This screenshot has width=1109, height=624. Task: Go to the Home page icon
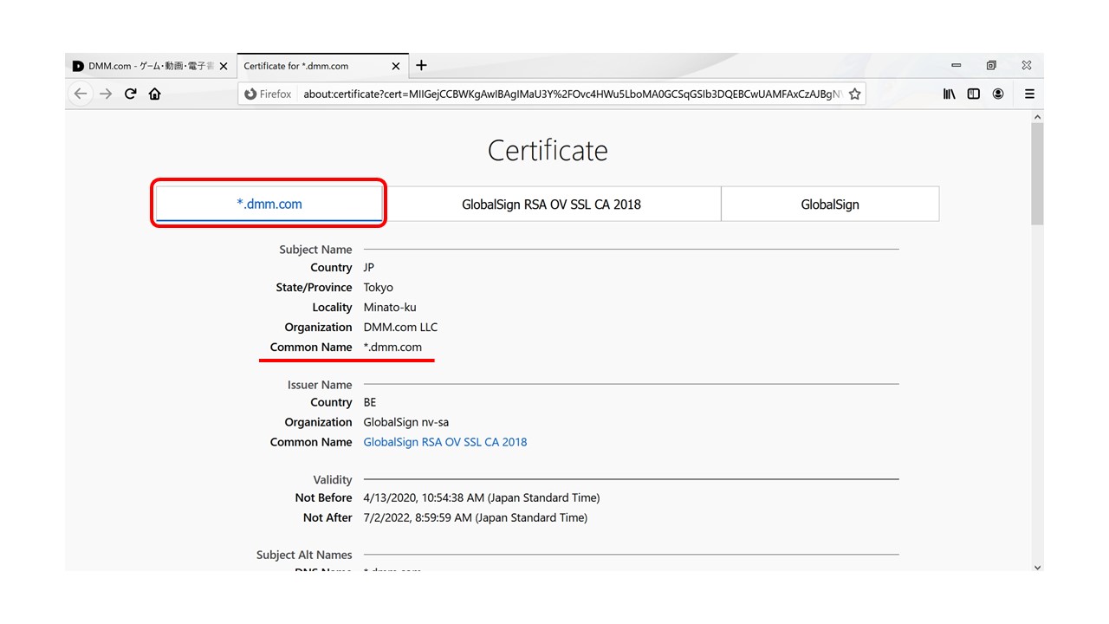pos(154,94)
